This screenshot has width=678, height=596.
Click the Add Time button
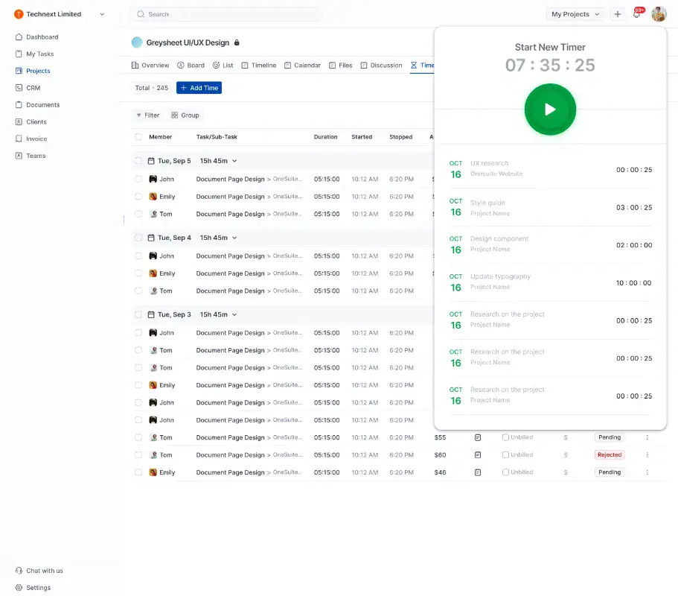click(x=199, y=88)
